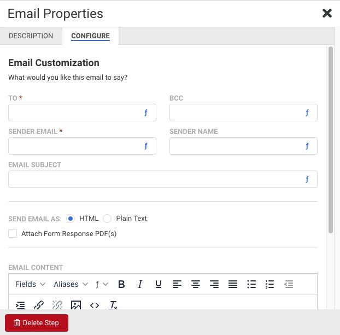Switch to the Configure tab
Viewport: 340px width, 335px height.
pyautogui.click(x=90, y=36)
